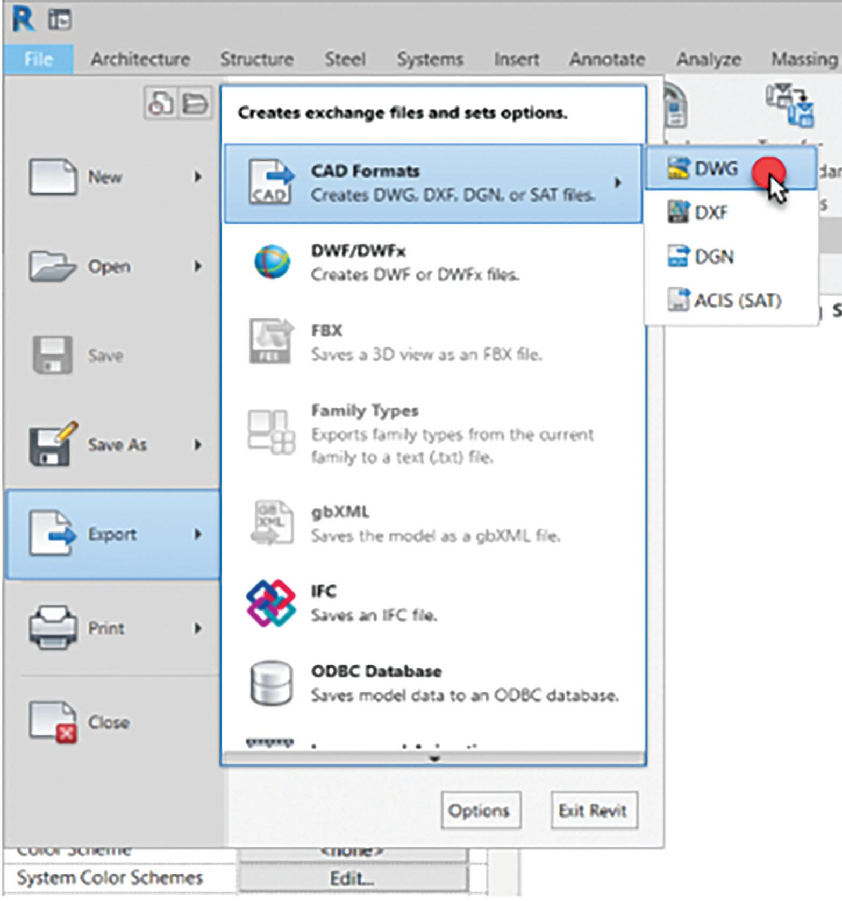Click the New document icon
The image size is (842, 901).
click(52, 176)
